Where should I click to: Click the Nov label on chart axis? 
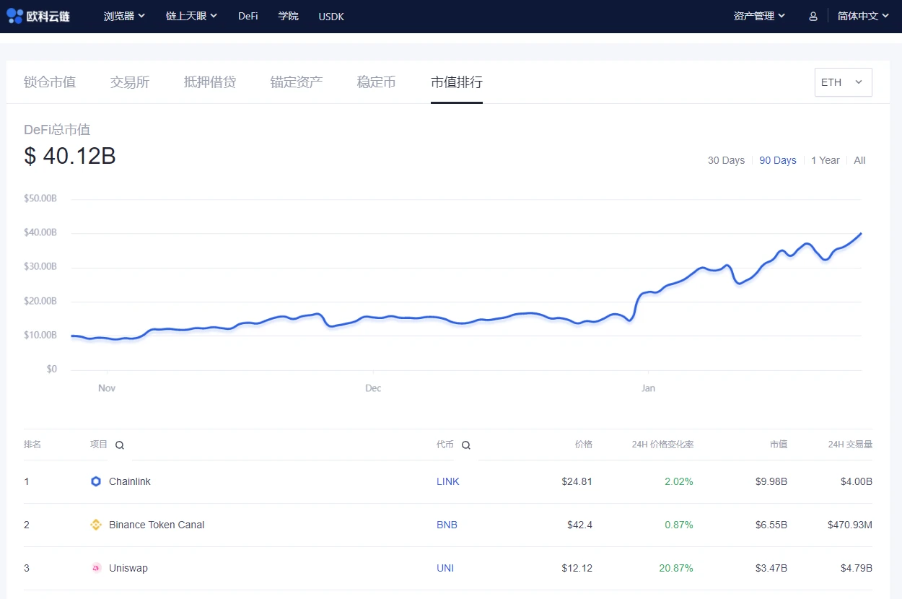tap(107, 388)
